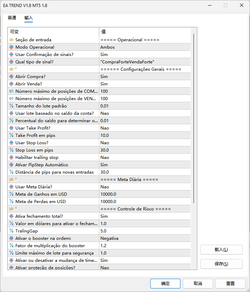Click the vertical scrollbar of the parameter list
This screenshot has width=250, height=292.
coord(194,119)
